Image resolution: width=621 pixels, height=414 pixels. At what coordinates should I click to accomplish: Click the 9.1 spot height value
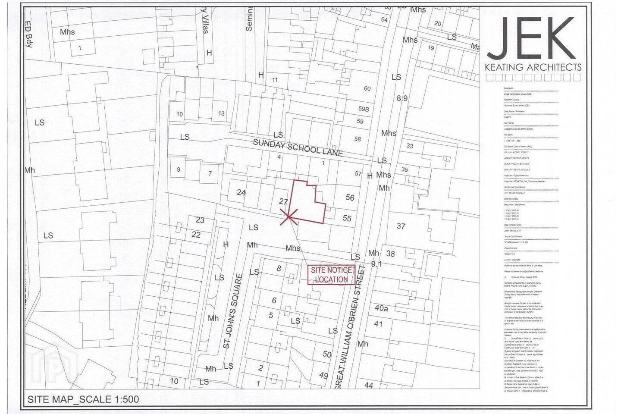click(x=376, y=263)
